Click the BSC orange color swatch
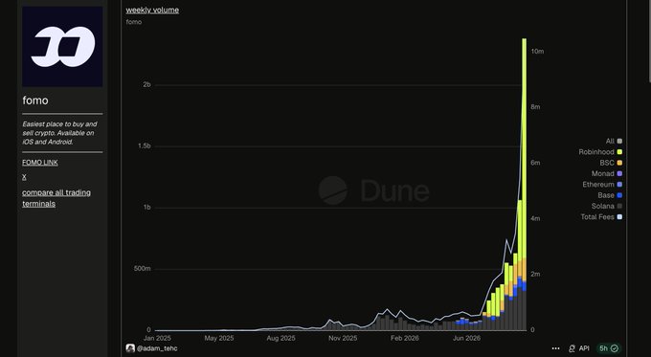 619,163
